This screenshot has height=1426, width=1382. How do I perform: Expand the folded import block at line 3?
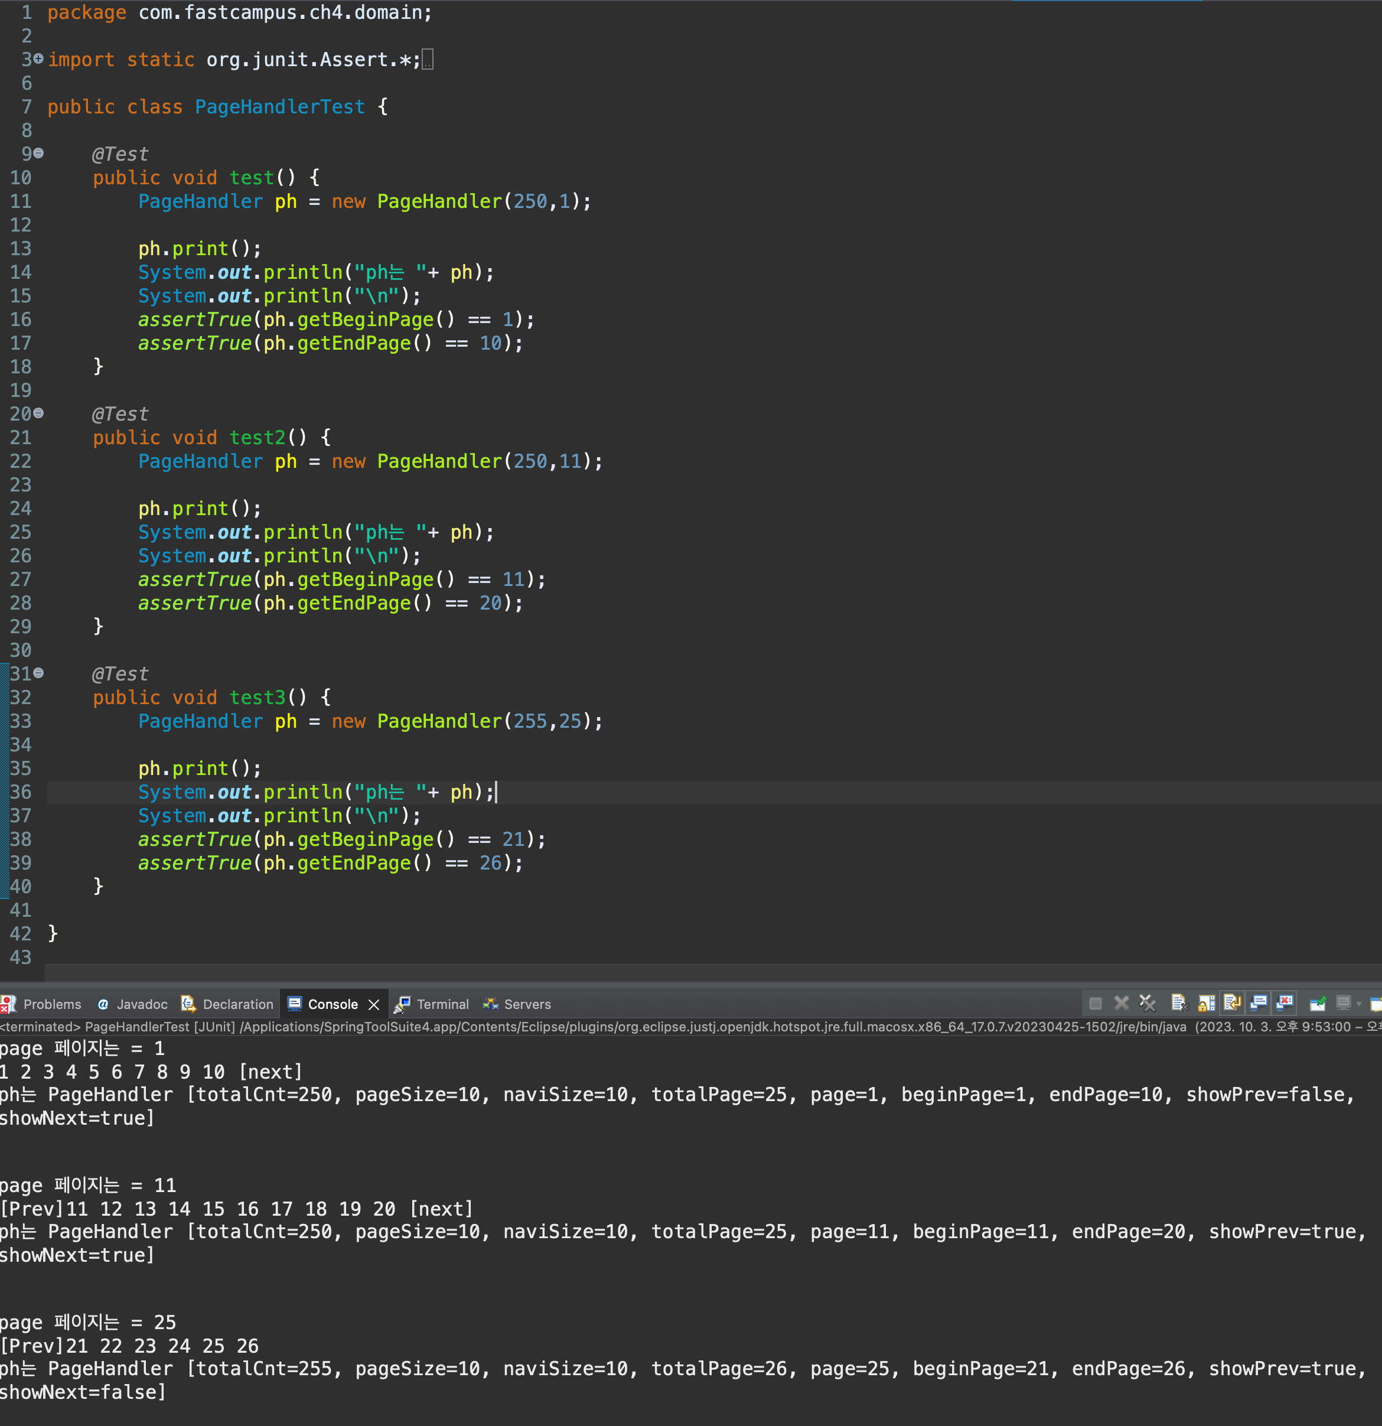click(38, 58)
